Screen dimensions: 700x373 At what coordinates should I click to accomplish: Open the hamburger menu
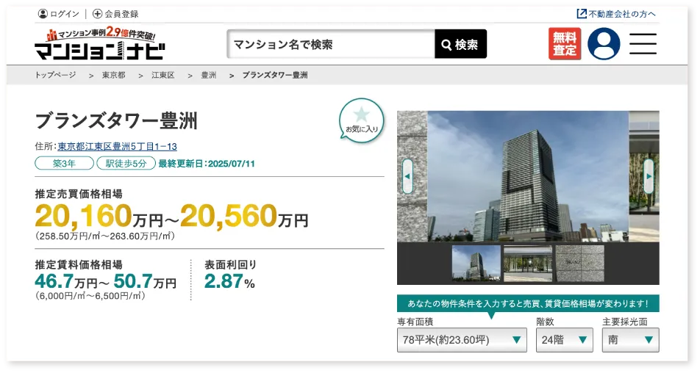643,43
